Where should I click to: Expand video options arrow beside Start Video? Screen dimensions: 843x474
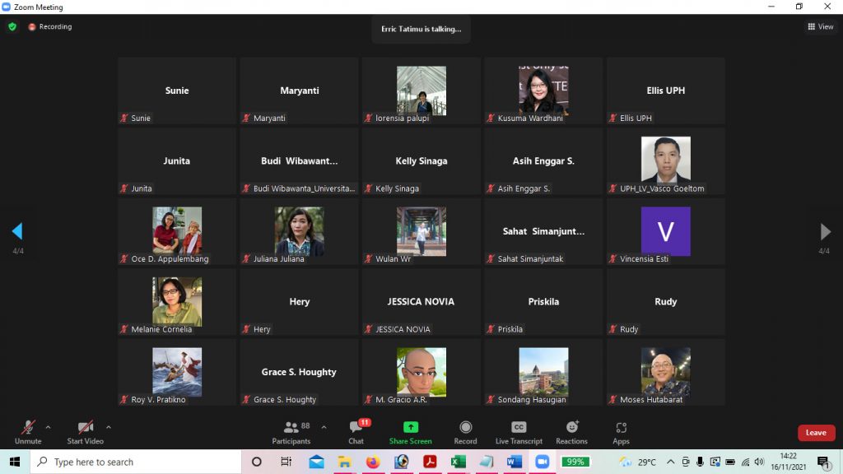(x=108, y=427)
